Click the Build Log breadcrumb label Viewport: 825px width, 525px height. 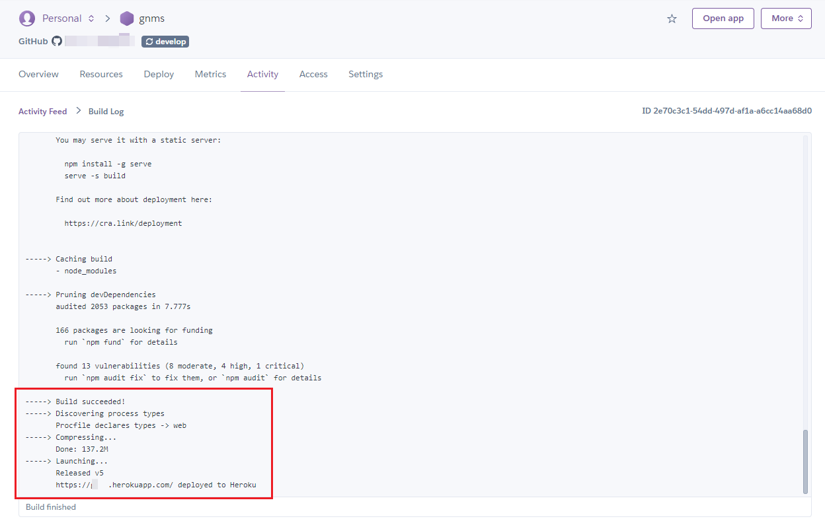point(106,112)
